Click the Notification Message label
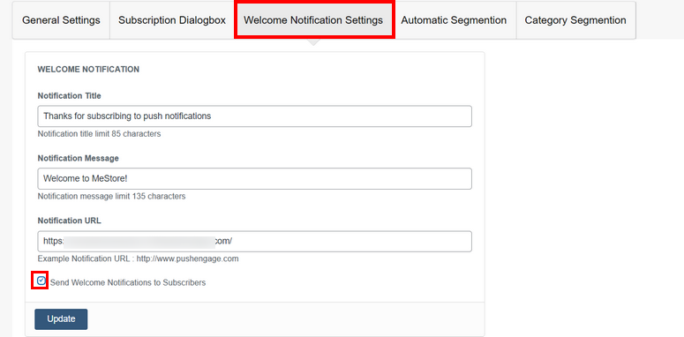Screen dimensions: 684x337 [x=78, y=158]
